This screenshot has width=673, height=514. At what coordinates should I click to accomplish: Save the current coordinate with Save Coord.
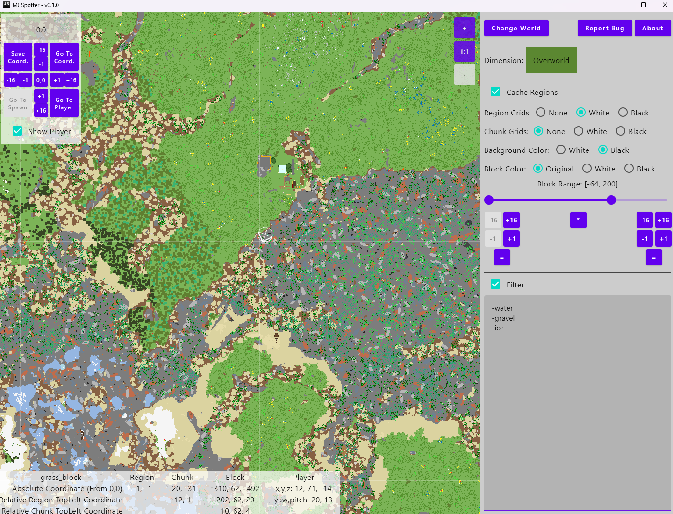18,57
